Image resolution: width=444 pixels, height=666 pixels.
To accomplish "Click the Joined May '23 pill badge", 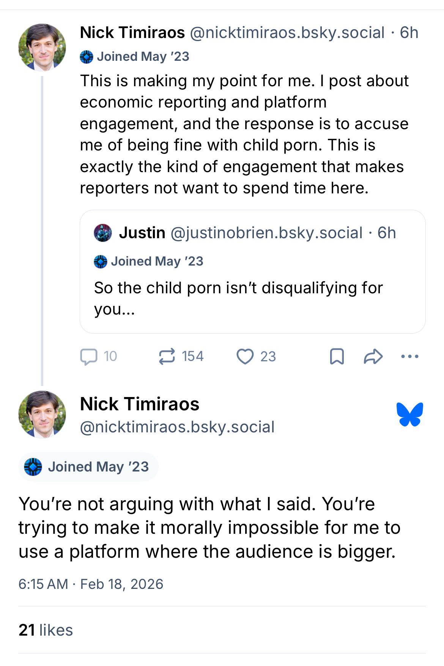I will click(88, 467).
